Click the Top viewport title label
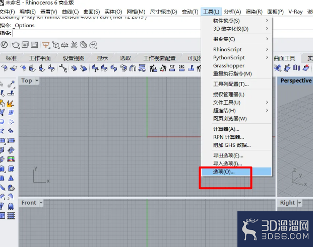This screenshot has height=247, width=313. pos(27,80)
